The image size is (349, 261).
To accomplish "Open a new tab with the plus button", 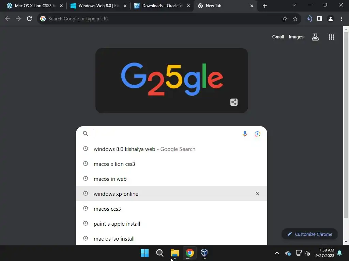I will pos(264,6).
